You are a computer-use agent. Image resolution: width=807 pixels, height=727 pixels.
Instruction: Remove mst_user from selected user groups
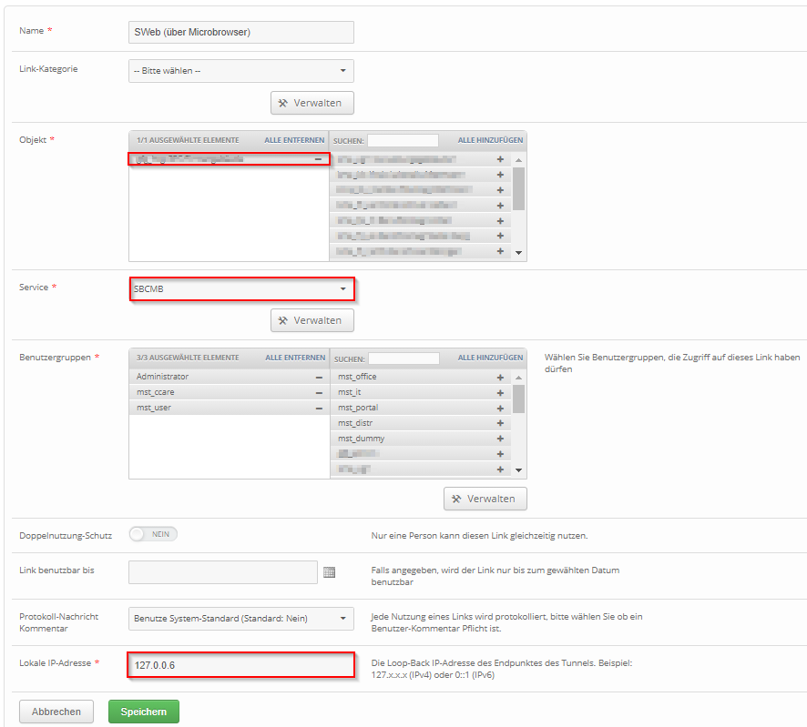click(x=319, y=408)
